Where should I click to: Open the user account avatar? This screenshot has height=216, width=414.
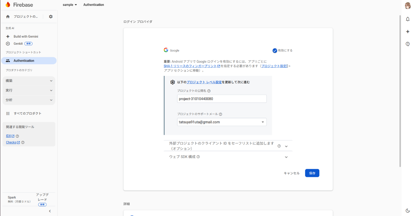(408, 5)
